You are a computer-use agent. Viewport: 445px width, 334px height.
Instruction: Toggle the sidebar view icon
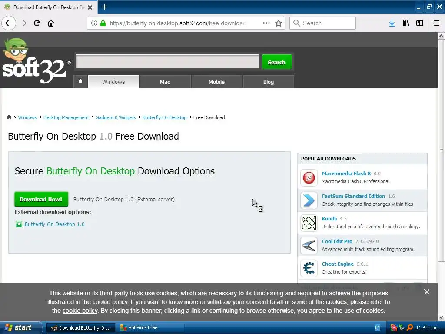click(x=420, y=23)
